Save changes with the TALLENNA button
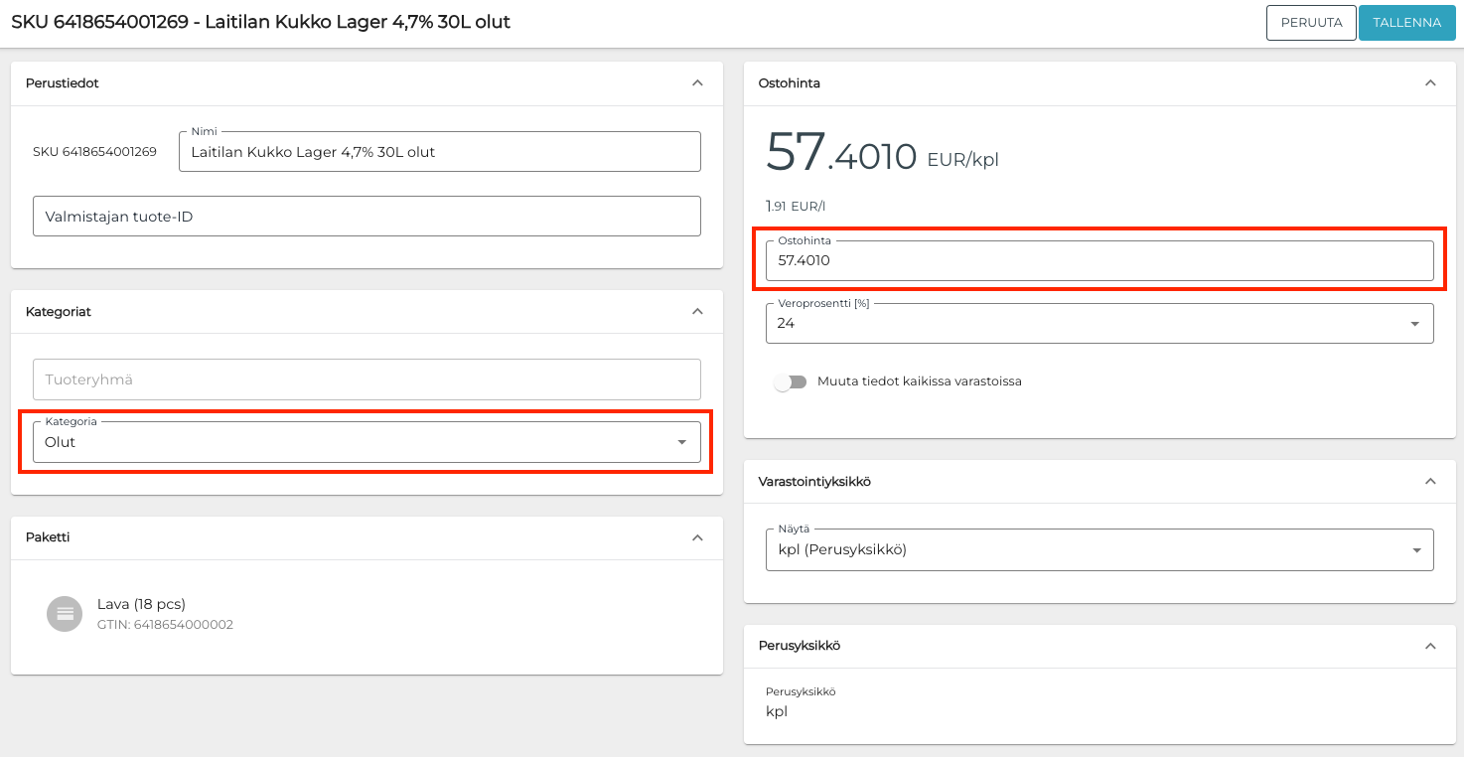 pos(1406,23)
